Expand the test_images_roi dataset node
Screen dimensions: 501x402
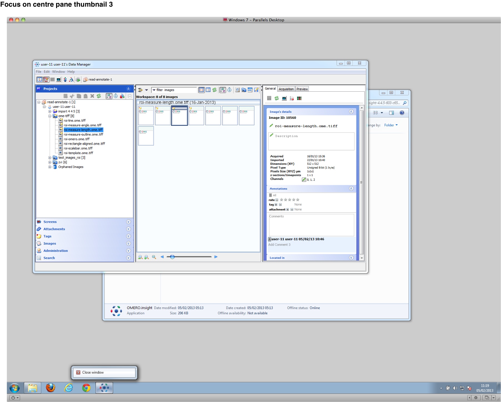tap(50, 158)
